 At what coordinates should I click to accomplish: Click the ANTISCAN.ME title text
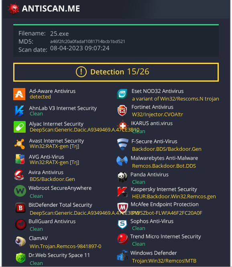(x=51, y=8)
